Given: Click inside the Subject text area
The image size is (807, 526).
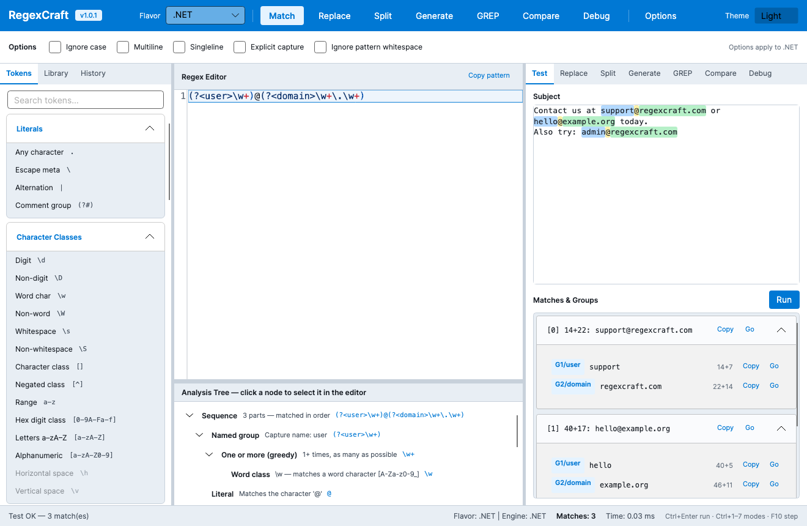Looking at the screenshot, I should [x=666, y=194].
